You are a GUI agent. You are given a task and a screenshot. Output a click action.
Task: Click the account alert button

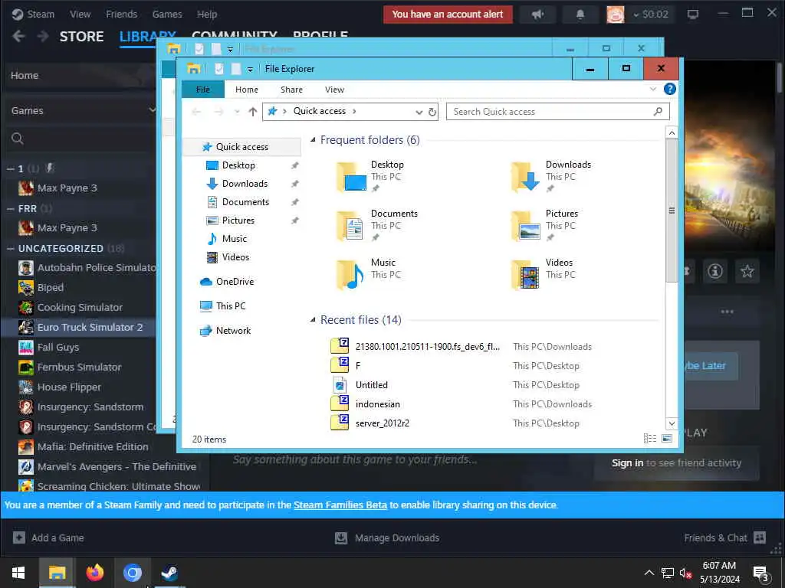click(448, 15)
